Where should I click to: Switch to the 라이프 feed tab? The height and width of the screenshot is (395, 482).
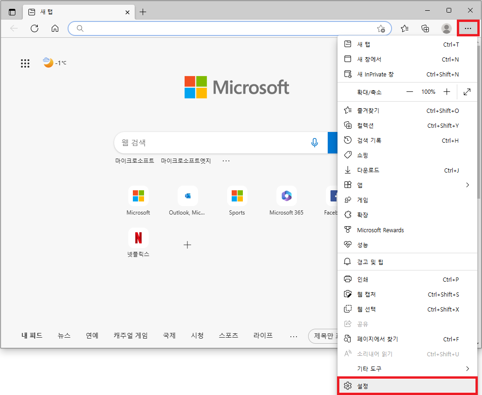(x=263, y=335)
